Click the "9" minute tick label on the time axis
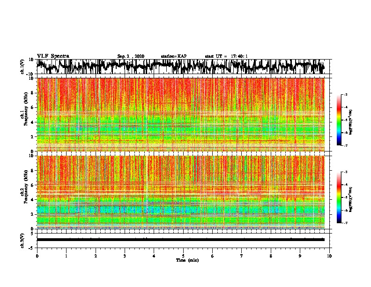This screenshot has width=371, height=287. pos(300,256)
